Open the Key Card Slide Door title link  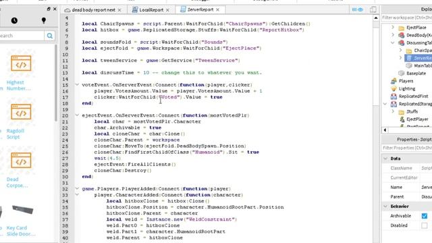(x=21, y=231)
